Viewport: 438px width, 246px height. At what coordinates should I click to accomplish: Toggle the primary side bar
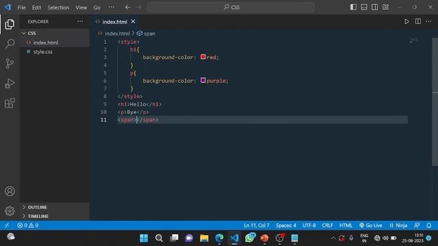[353, 8]
